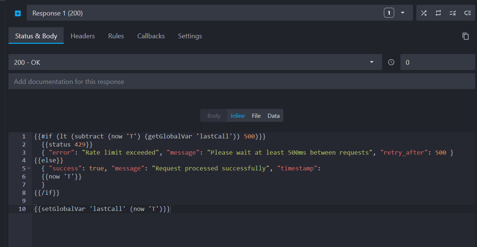Viewport: 477px width, 247px height.
Task: Enable random response mode
Action: 424,13
